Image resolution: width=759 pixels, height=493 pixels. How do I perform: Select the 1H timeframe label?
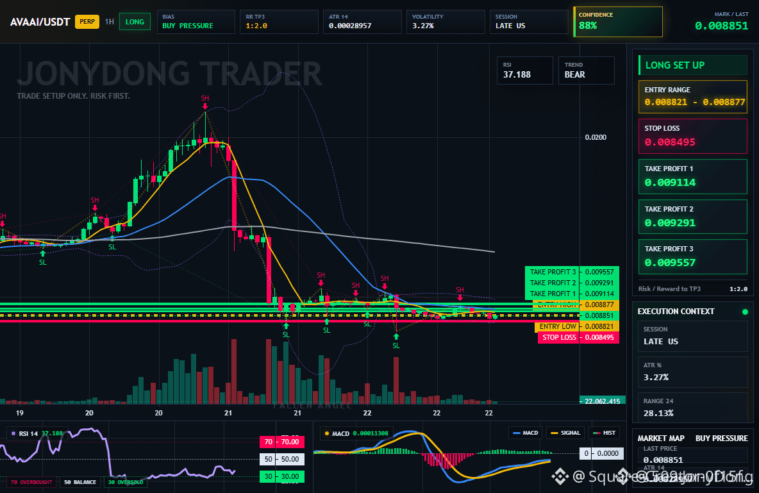pos(110,22)
